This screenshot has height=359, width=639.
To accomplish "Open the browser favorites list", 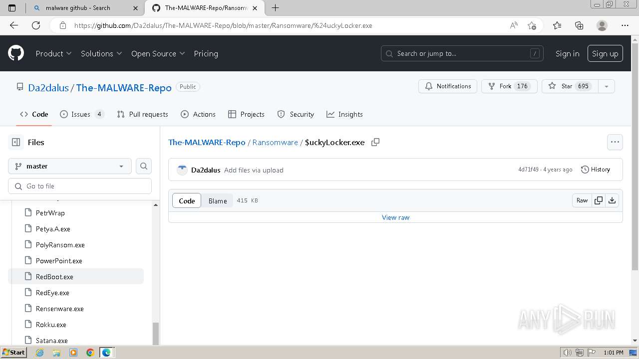I will point(557,25).
